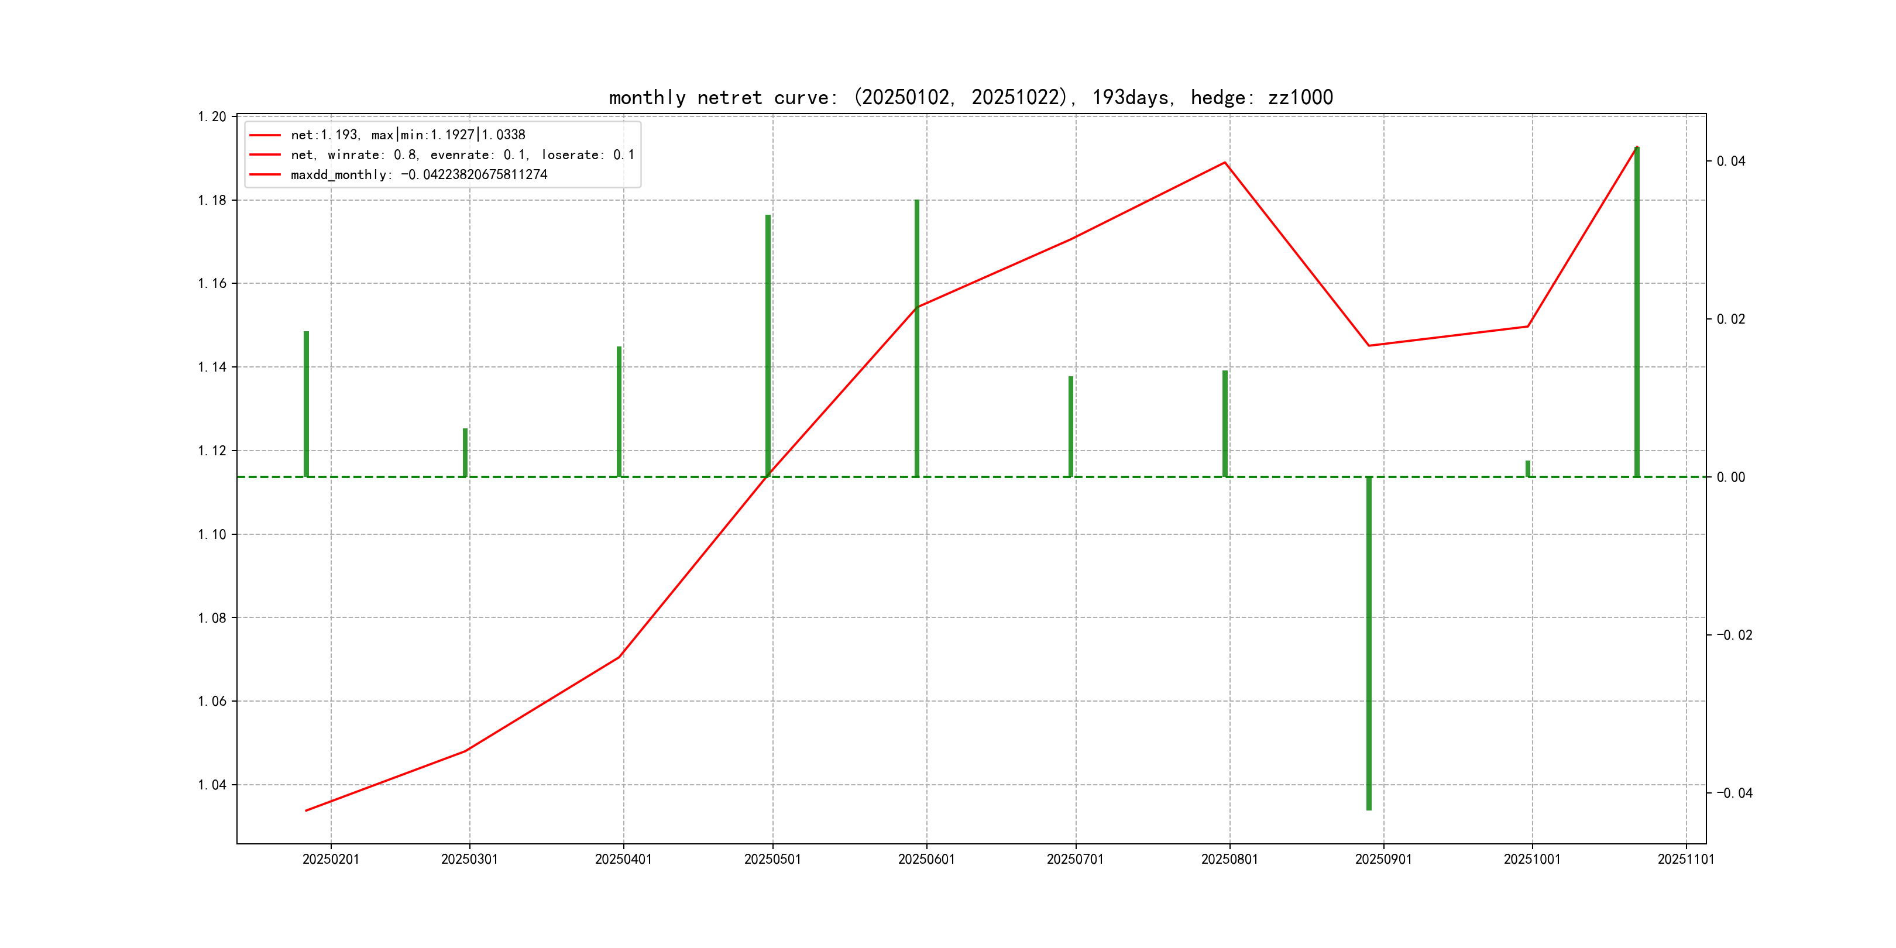Click the 20251101 x-axis label
This screenshot has width=1896, height=948.
click(1685, 859)
